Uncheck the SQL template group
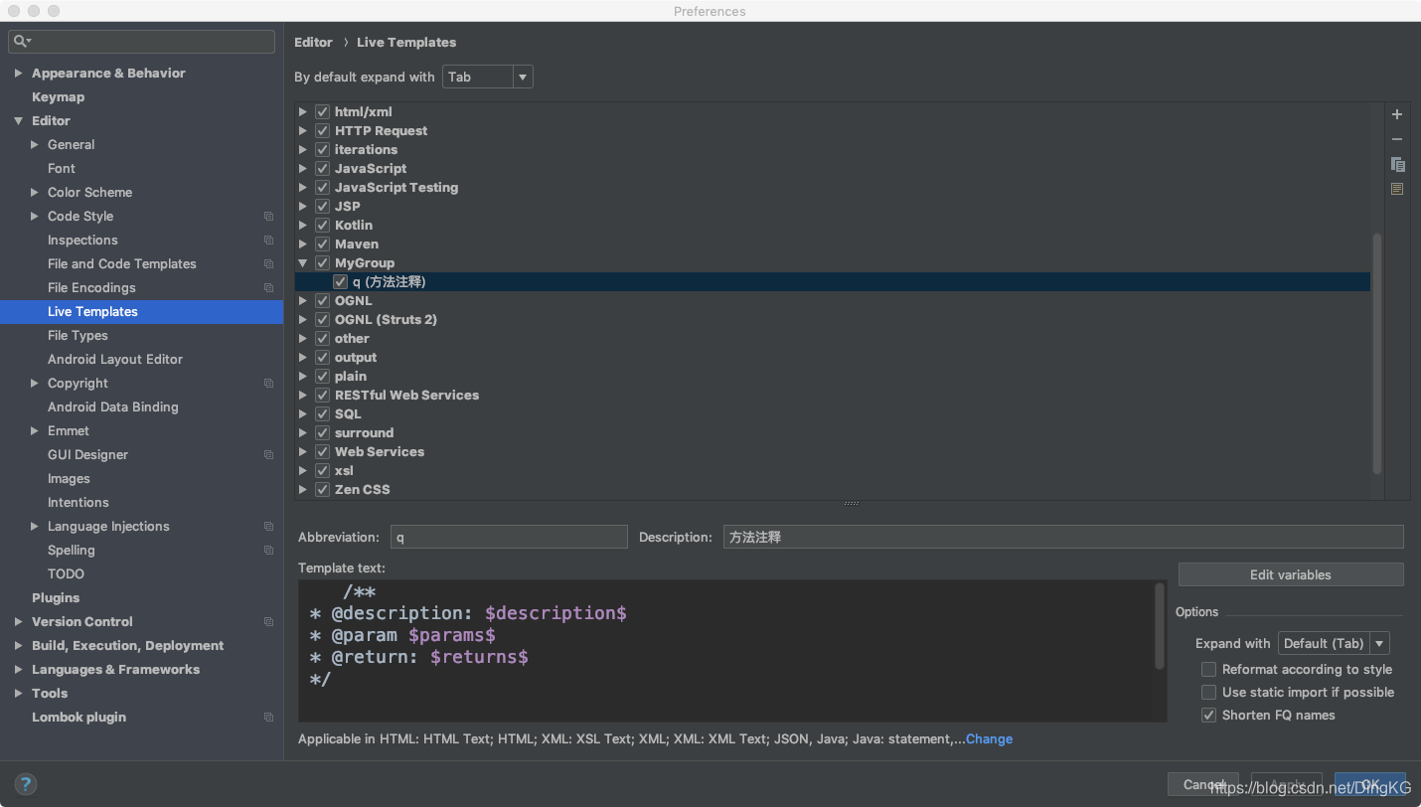Screen dimensions: 1421x807 pyautogui.click(x=322, y=413)
